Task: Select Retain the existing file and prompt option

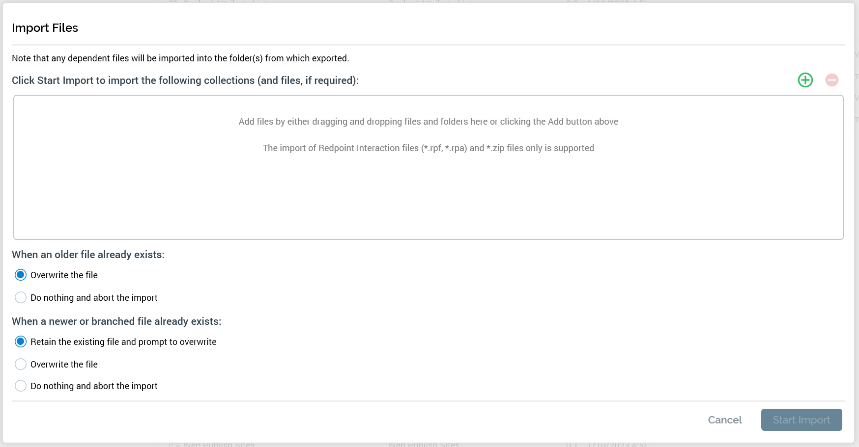Action: [x=21, y=342]
